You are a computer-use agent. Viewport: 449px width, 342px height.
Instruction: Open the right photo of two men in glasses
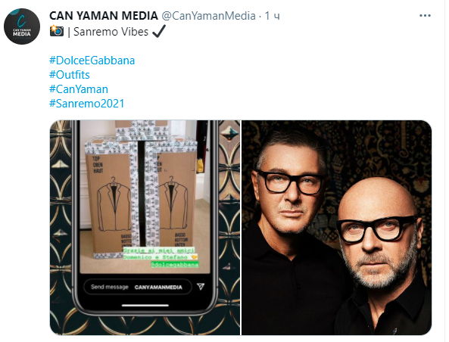[x=337, y=228]
